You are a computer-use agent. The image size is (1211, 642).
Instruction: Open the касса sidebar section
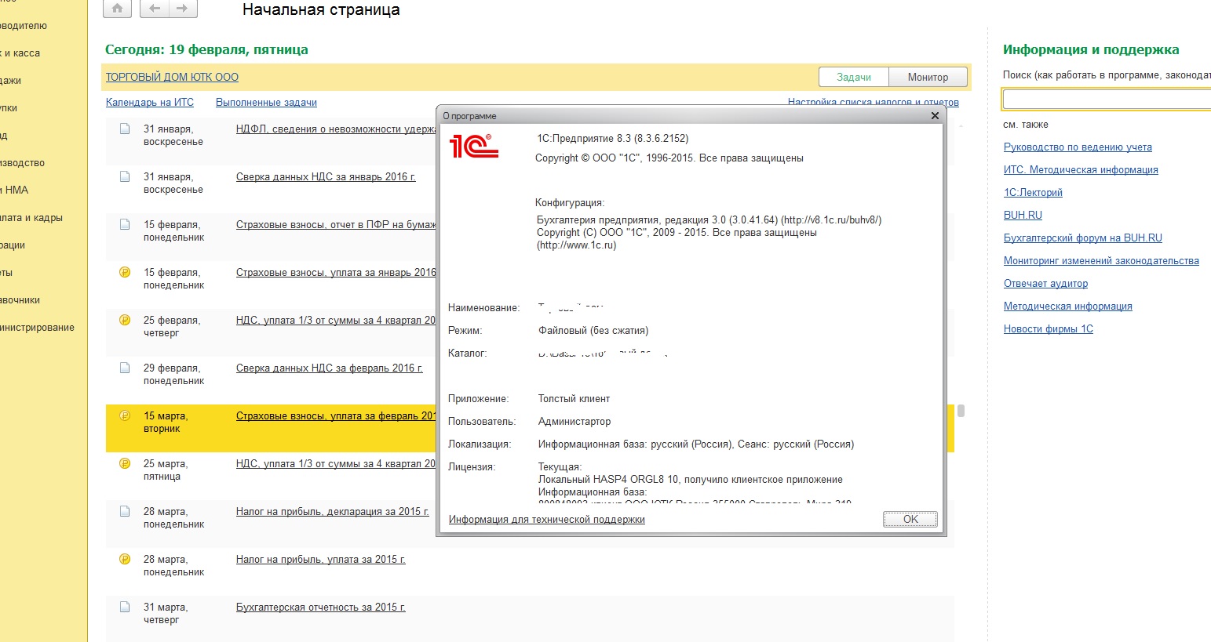point(21,53)
